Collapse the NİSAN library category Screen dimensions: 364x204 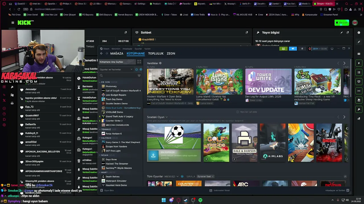coord(100,155)
